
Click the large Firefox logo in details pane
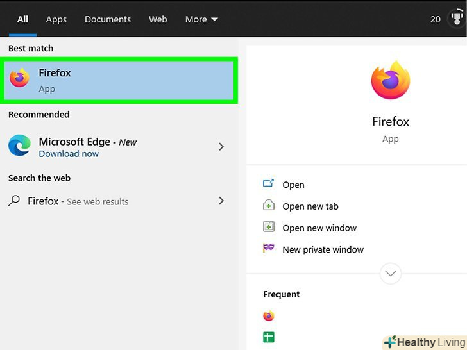click(390, 80)
